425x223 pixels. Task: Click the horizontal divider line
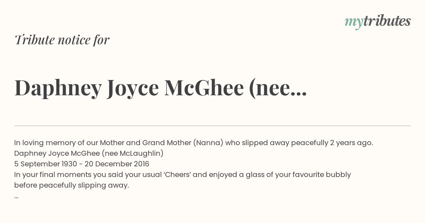[212, 126]
